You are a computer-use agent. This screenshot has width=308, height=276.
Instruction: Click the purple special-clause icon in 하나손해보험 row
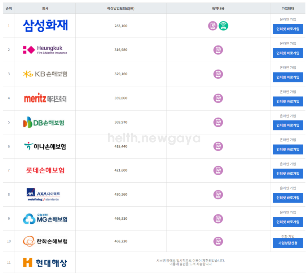coord(218,146)
